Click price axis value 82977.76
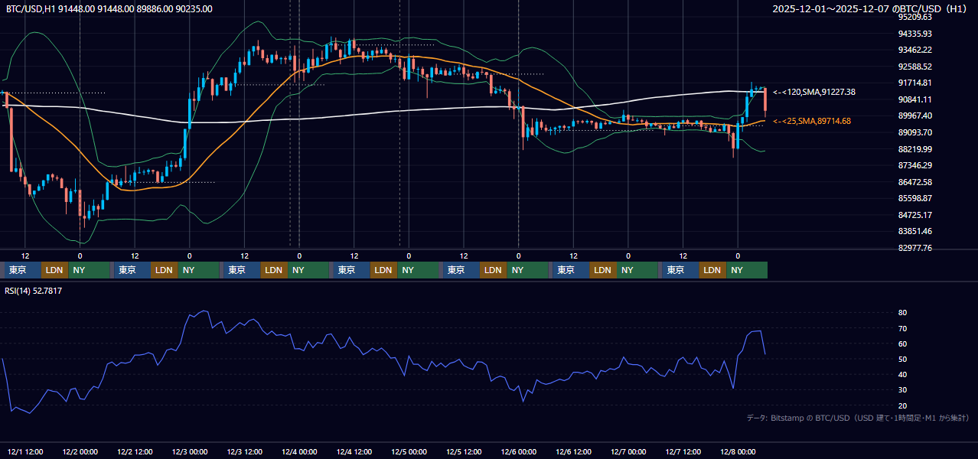 915,248
